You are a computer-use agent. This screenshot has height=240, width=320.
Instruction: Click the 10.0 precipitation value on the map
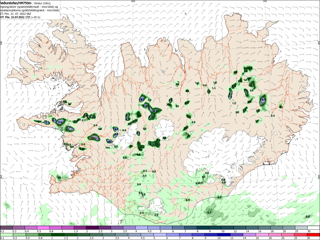pos(263,99)
